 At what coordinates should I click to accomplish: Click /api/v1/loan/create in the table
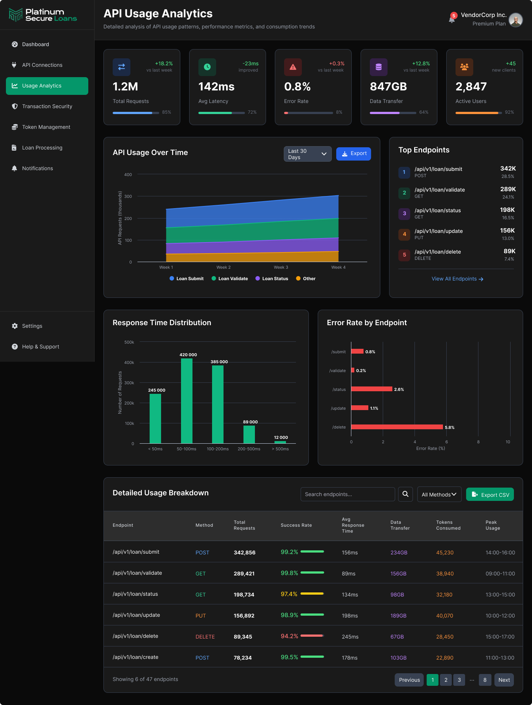click(135, 657)
